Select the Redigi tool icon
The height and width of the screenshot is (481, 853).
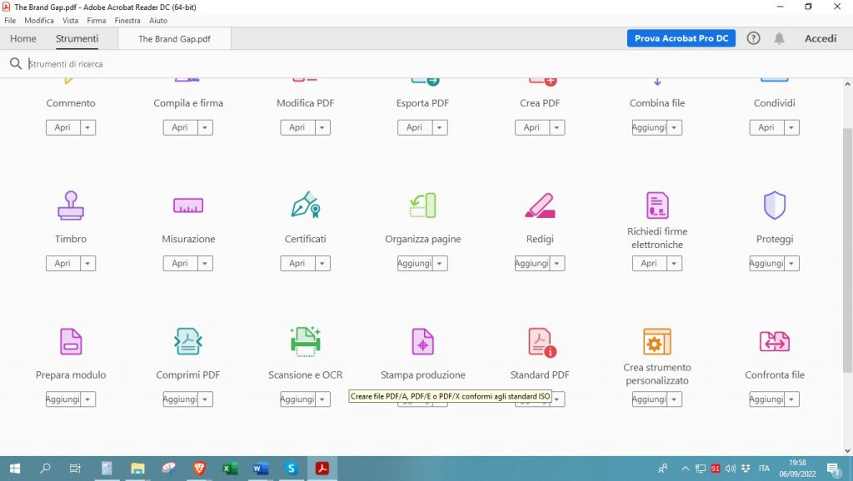coord(540,206)
